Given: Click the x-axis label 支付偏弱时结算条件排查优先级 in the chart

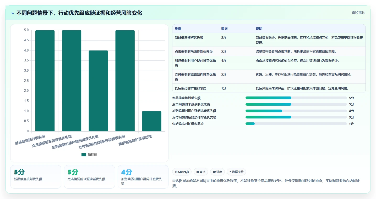Looking at the screenshot, I should (x=102, y=142).
